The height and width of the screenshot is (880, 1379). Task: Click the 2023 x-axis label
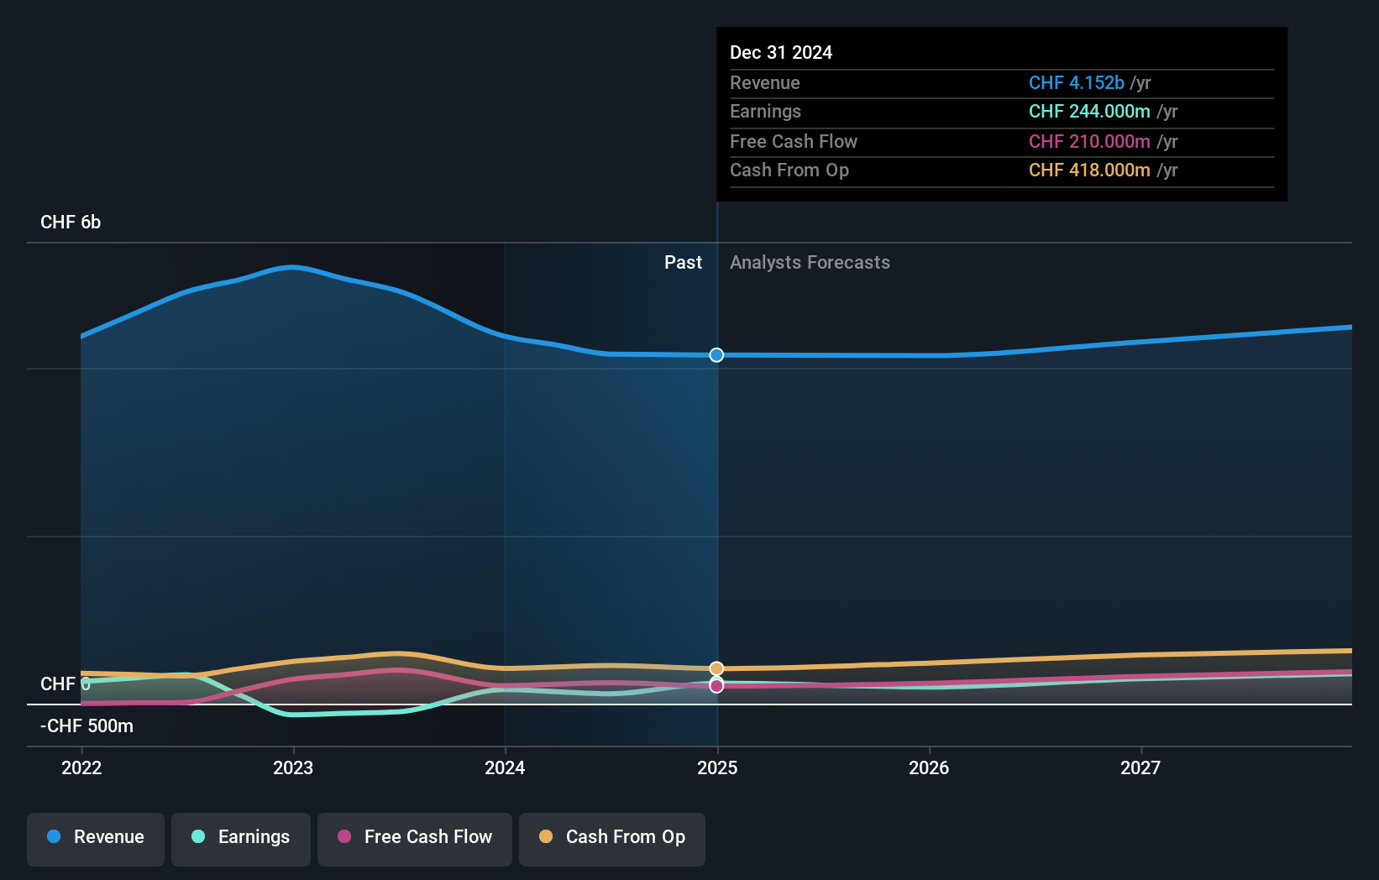(x=293, y=767)
